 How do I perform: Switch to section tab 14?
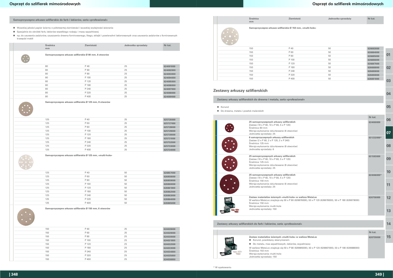[x=389, y=224]
